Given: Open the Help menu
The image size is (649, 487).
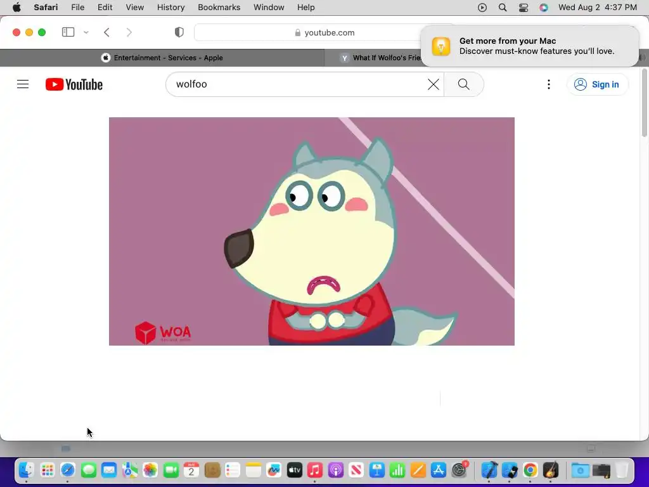Looking at the screenshot, I should [x=306, y=8].
